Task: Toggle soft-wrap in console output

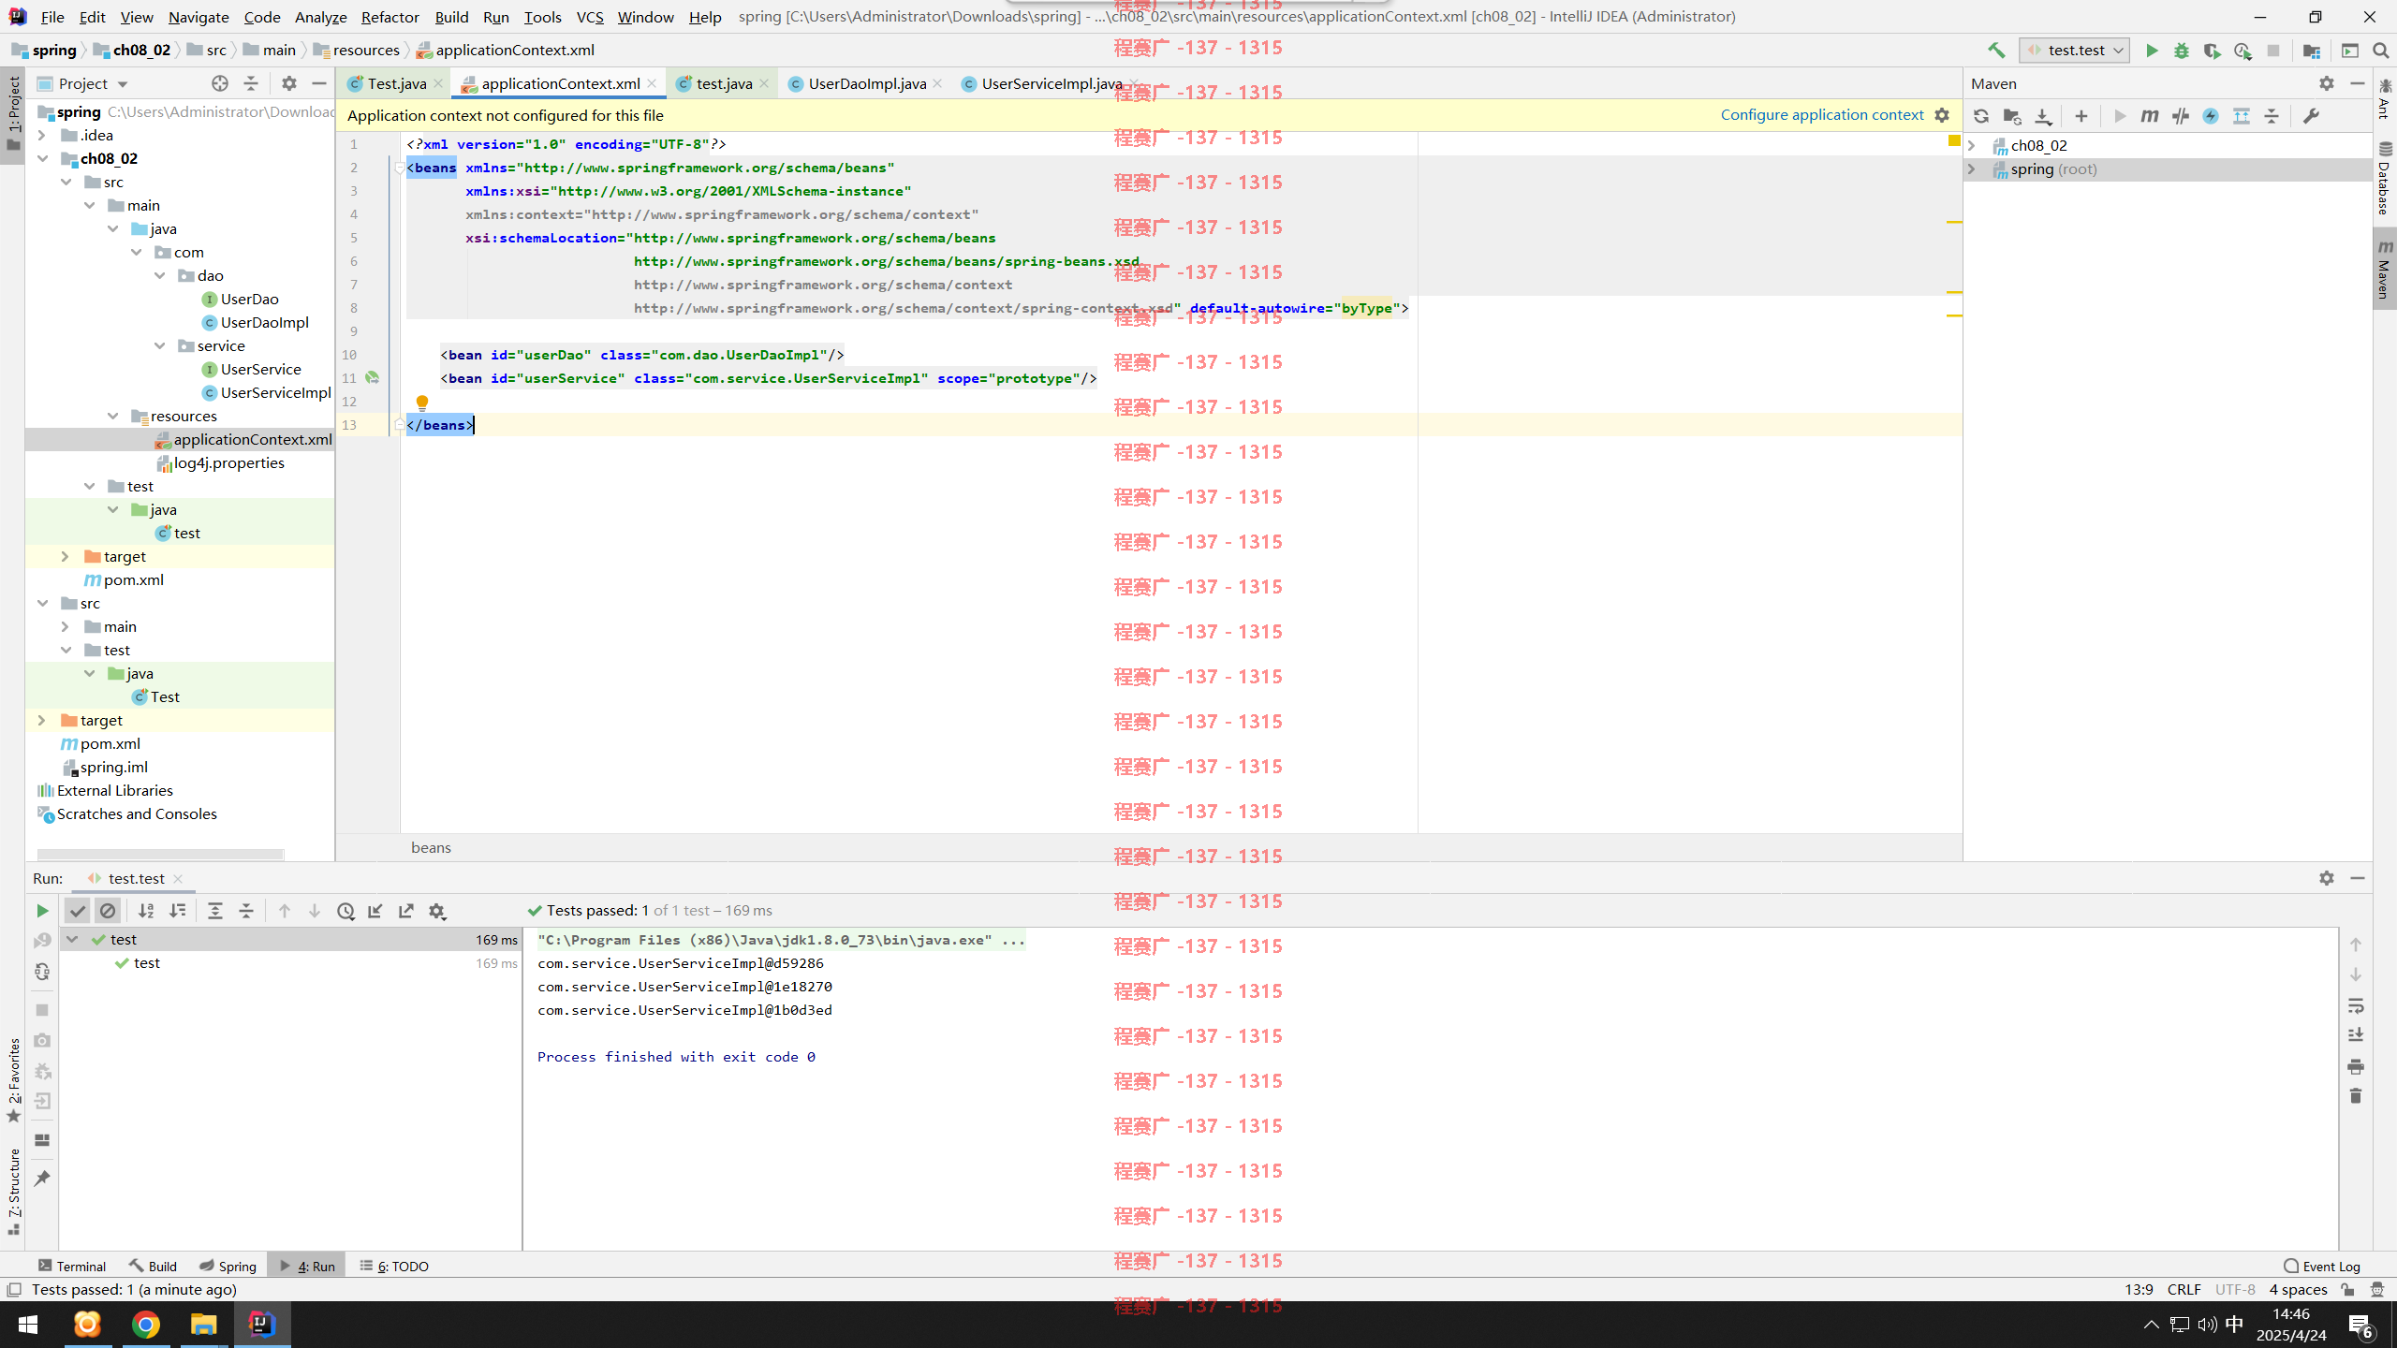Action: point(2356,1006)
